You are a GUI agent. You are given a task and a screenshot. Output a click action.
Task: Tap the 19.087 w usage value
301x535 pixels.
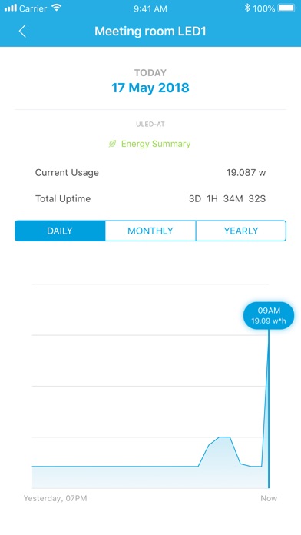[x=246, y=172]
